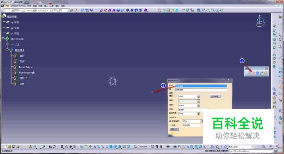
Task: Open the formula f(x) icon
Action: 50,147
